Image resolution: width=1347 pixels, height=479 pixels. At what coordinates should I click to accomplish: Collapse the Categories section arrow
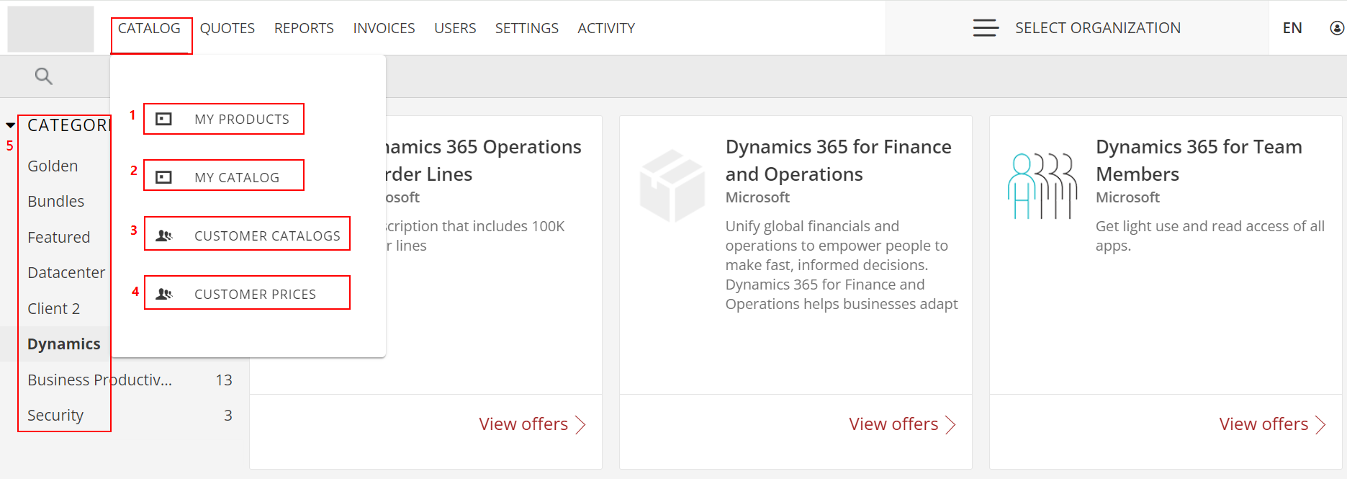pyautogui.click(x=10, y=125)
